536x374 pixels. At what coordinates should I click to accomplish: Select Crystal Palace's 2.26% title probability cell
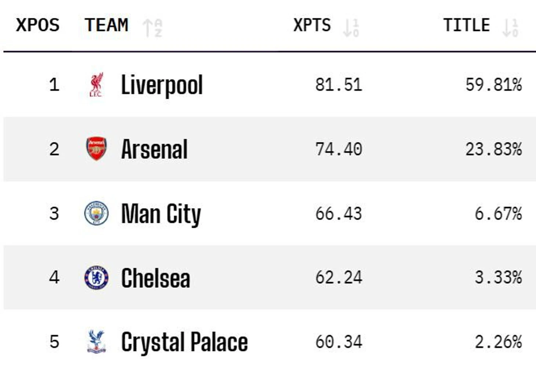coord(498,342)
